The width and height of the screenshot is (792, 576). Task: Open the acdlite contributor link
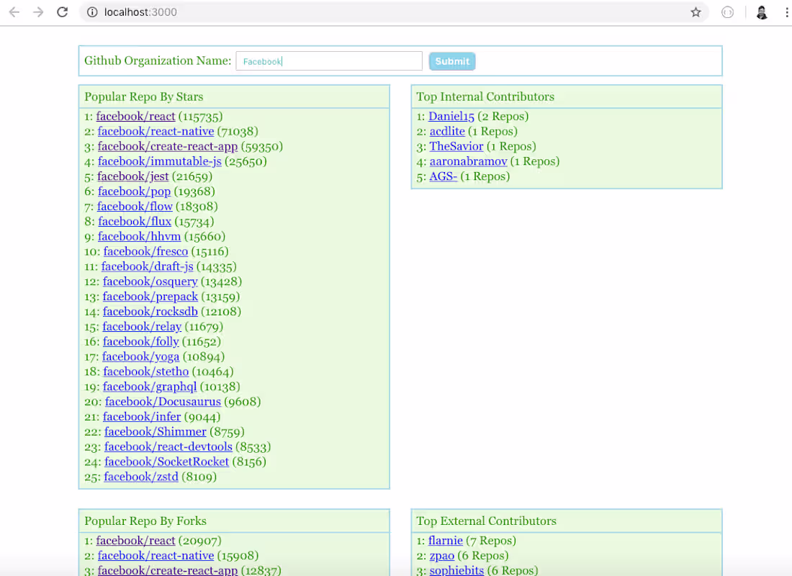tap(447, 131)
